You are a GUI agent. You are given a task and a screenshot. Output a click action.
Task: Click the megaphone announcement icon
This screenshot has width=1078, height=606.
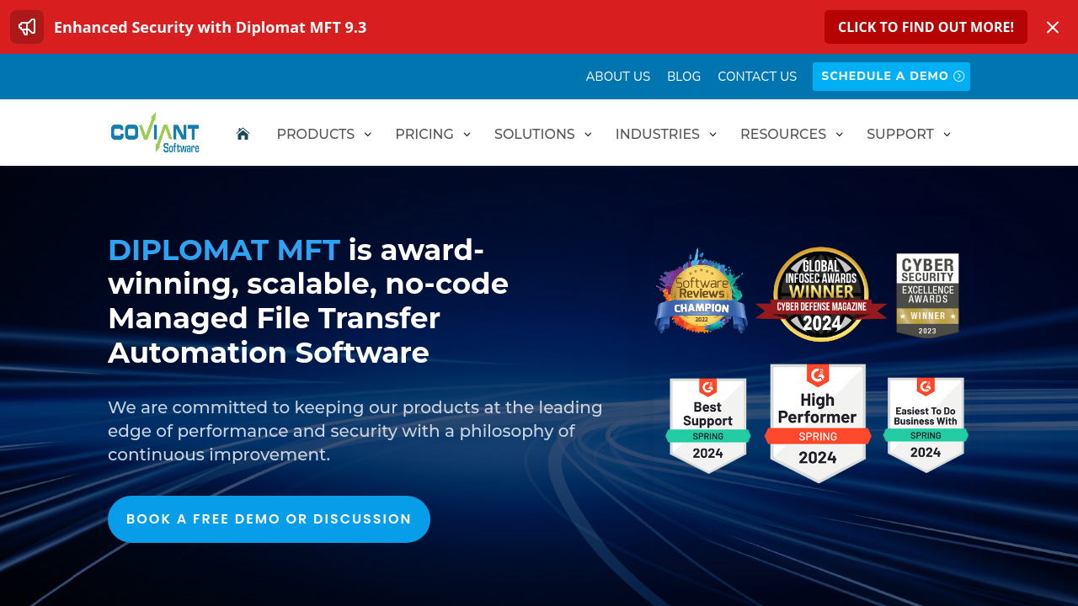click(x=27, y=27)
